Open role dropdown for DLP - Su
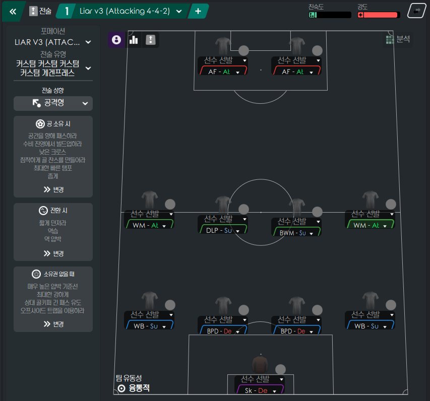The width and height of the screenshot is (430, 401). (x=237, y=231)
